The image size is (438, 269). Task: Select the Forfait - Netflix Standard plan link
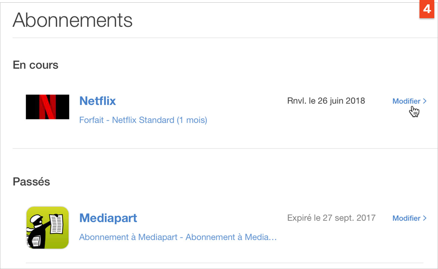pyautogui.click(x=143, y=120)
